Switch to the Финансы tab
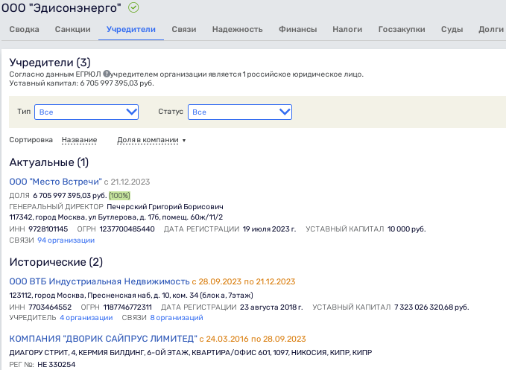This screenshot has width=506, height=370. (297, 29)
